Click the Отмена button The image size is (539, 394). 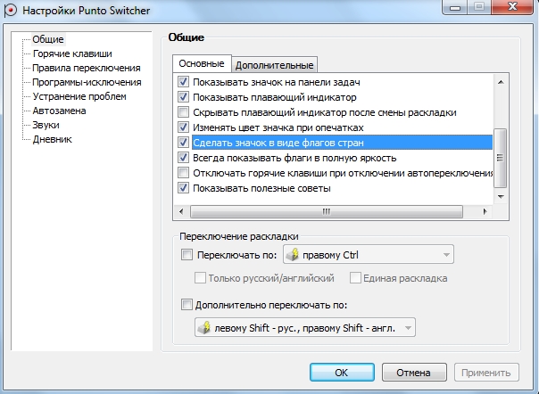414,373
